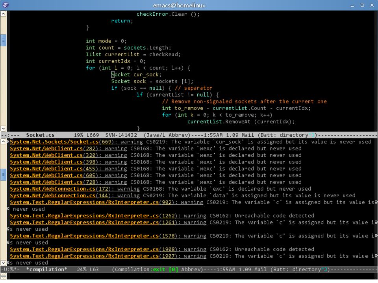Click SVN-141432 version control indicator

[x=121, y=135]
